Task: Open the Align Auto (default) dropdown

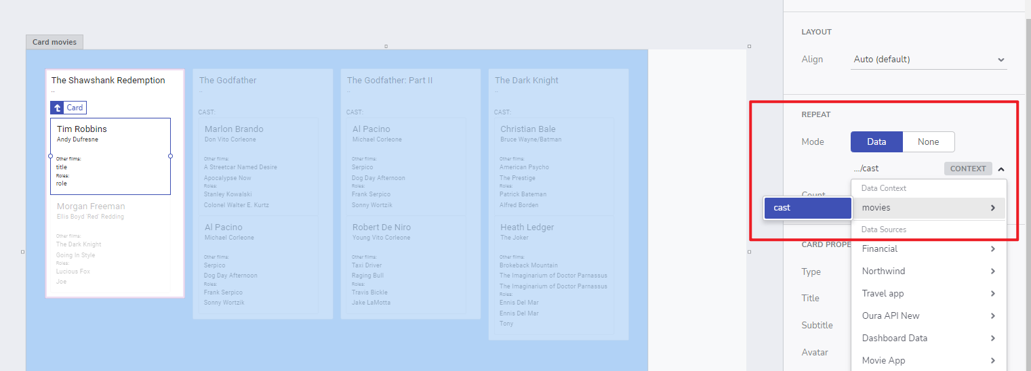Action: pyautogui.click(x=928, y=60)
